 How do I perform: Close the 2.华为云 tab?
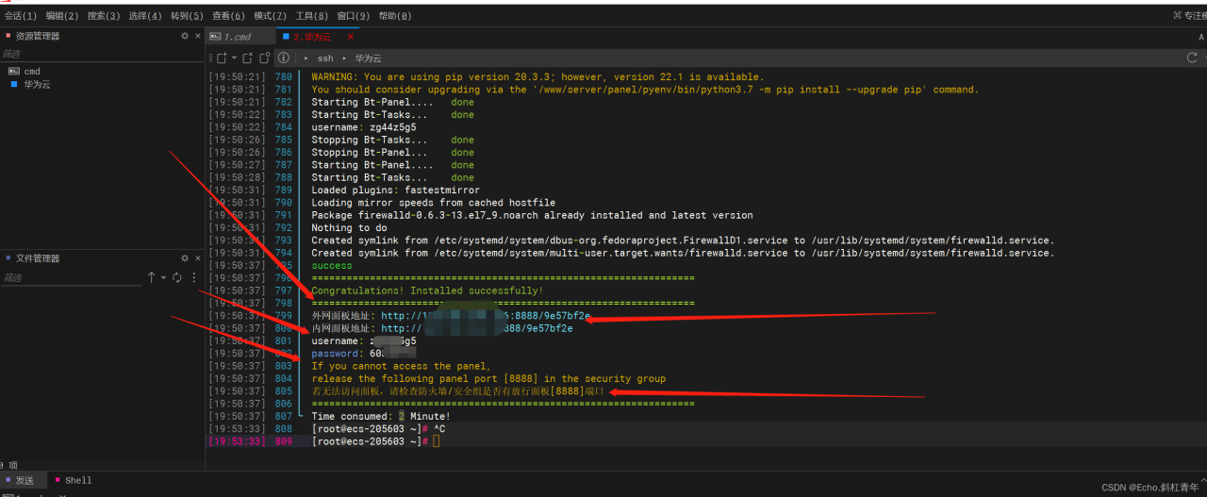pyautogui.click(x=351, y=37)
